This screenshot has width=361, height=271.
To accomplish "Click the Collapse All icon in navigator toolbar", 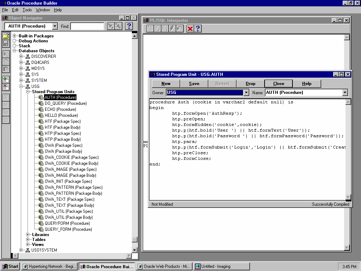I will pyautogui.click(x=6, y=120).
